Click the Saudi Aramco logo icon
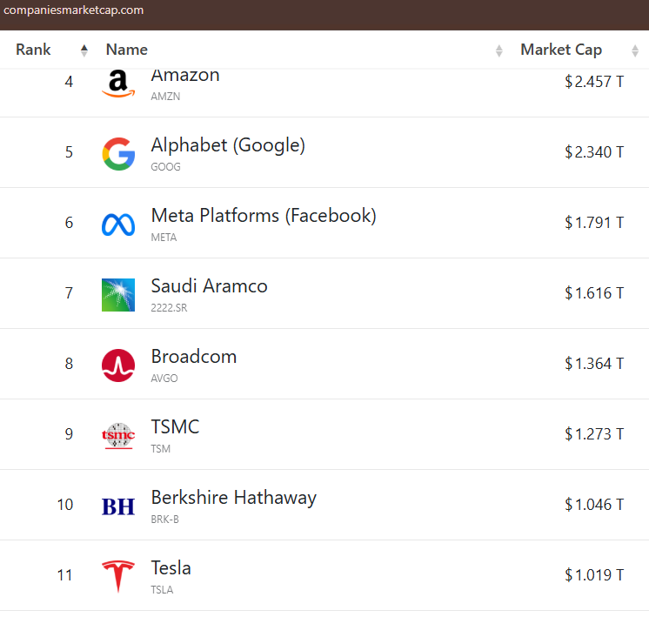This screenshot has height=617, width=649. coord(118,295)
